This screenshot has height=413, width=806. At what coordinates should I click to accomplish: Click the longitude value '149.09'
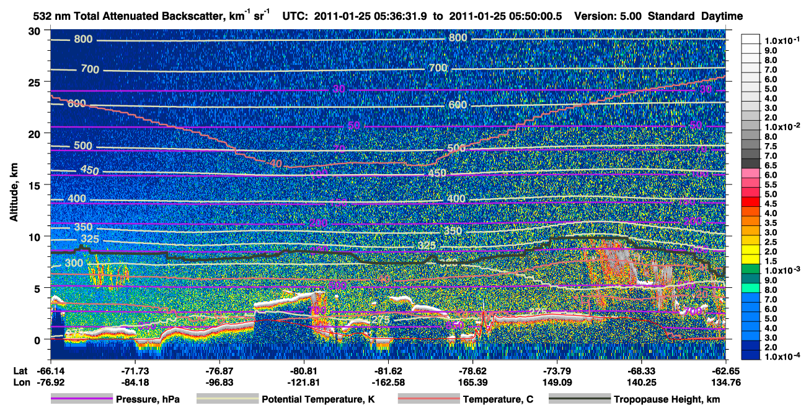click(557, 383)
